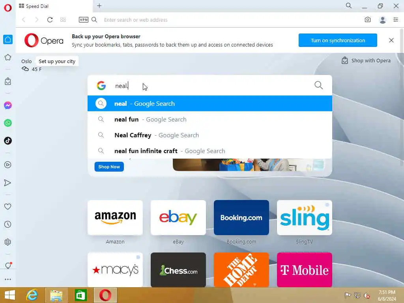Go back to previous page

tap(24, 20)
